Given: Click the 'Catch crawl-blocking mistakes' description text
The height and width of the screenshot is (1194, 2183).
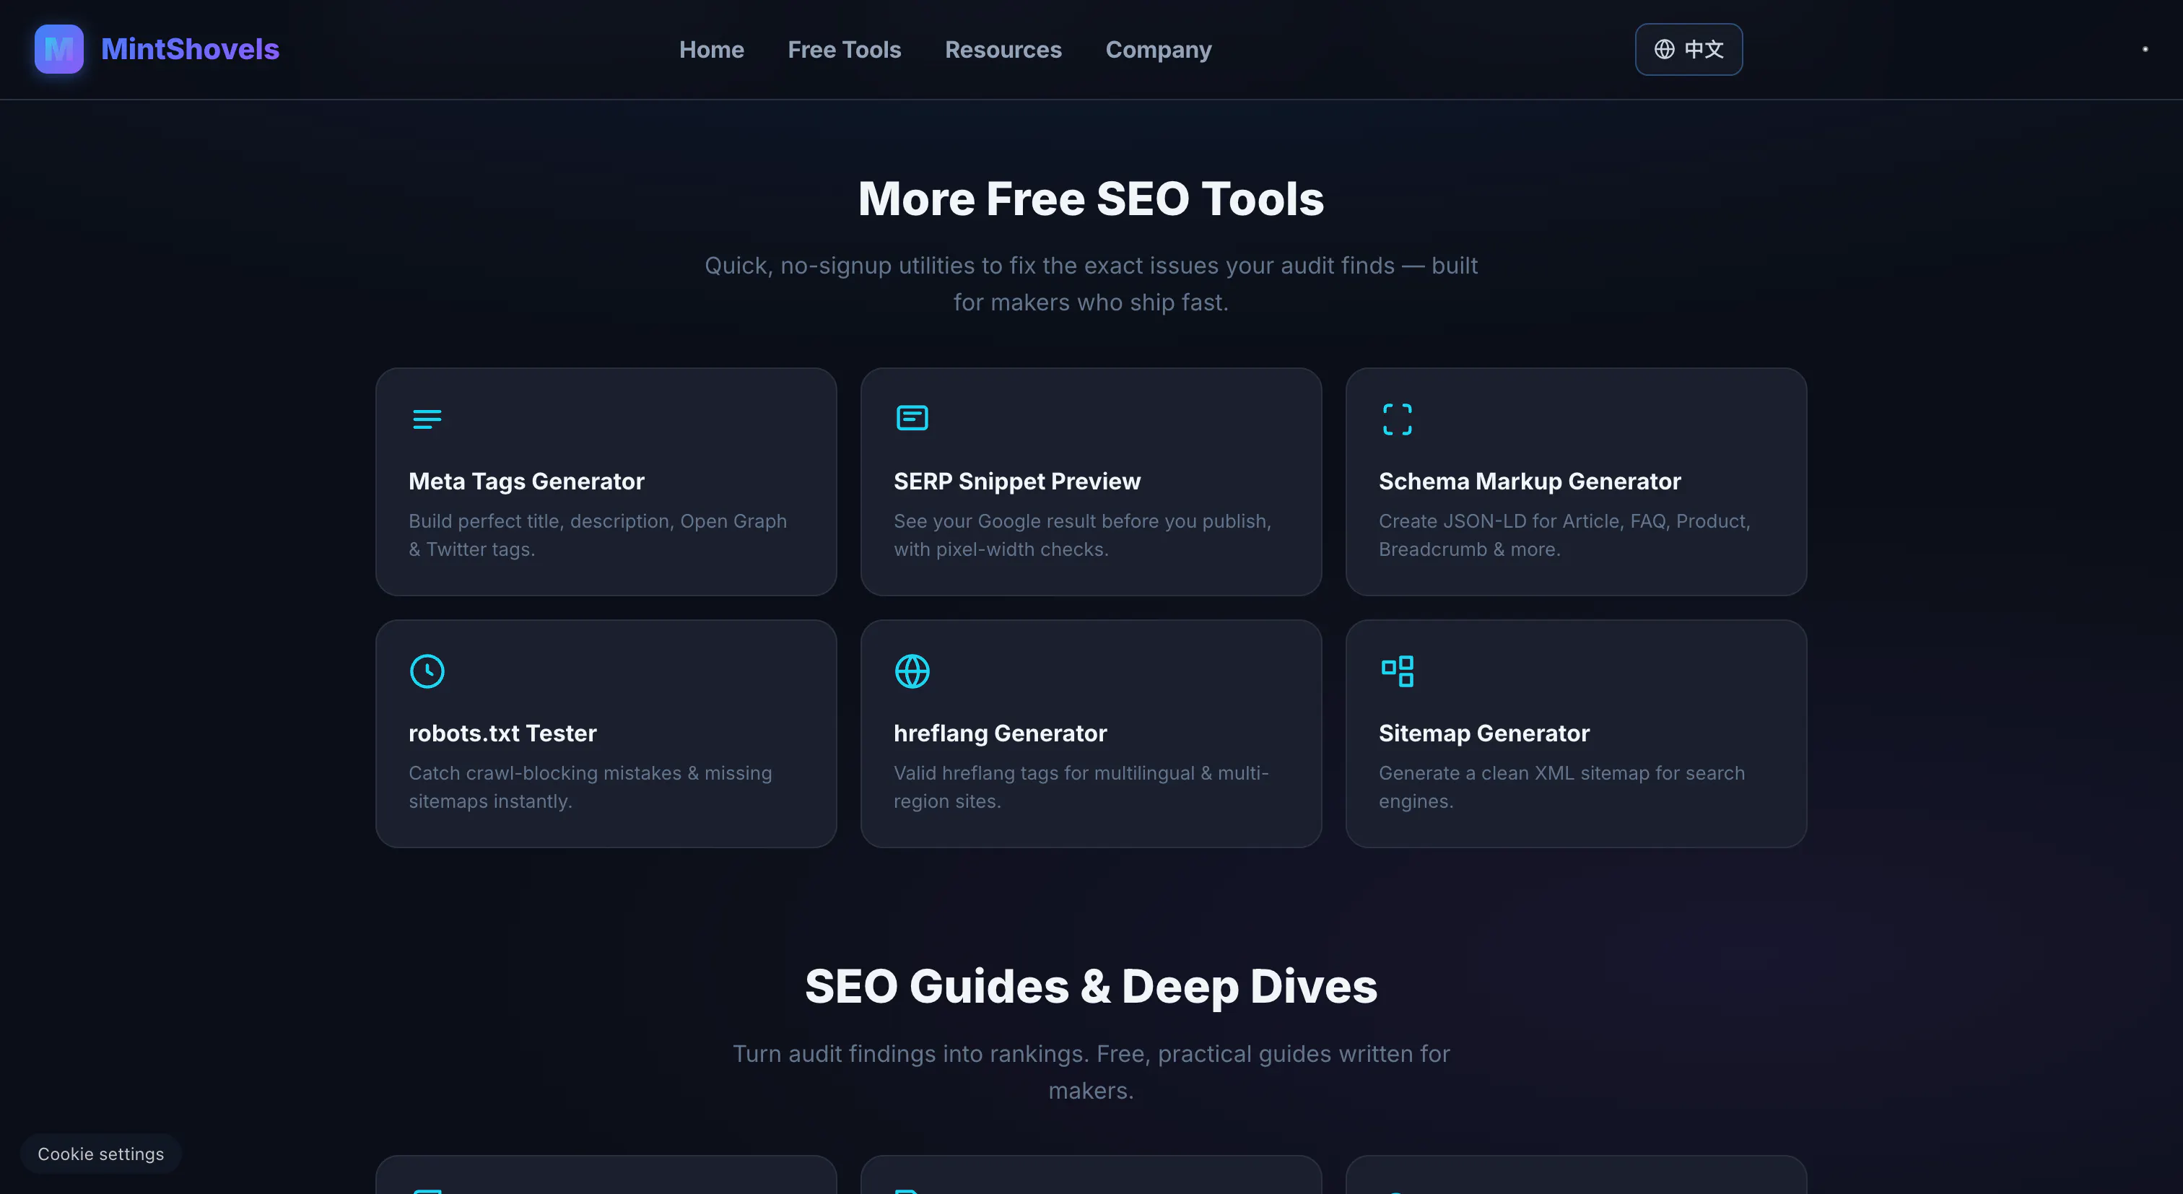Looking at the screenshot, I should (x=590, y=786).
